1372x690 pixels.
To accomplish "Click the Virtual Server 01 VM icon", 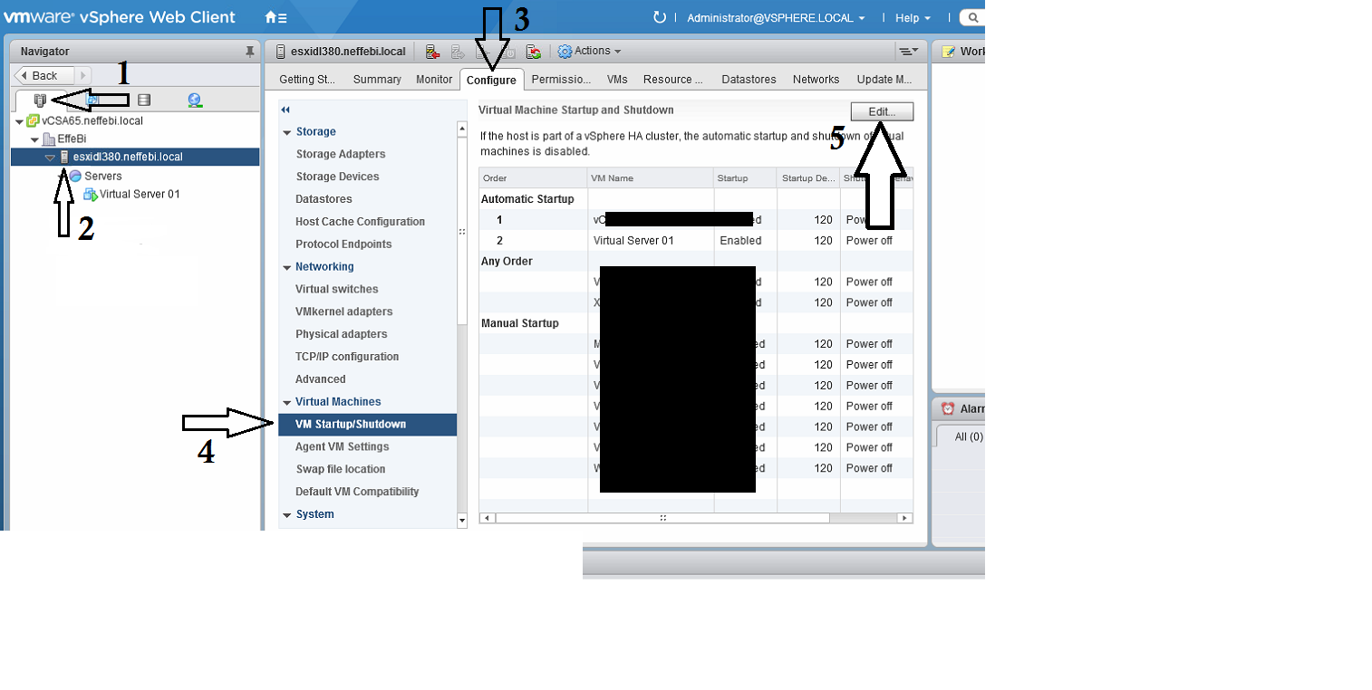I will point(91,194).
